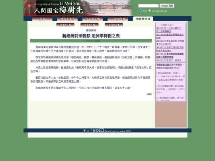The width and height of the screenshot is (215, 161).
Task: Open the 關於李梅樹 navigation tab
Action: point(67,19)
